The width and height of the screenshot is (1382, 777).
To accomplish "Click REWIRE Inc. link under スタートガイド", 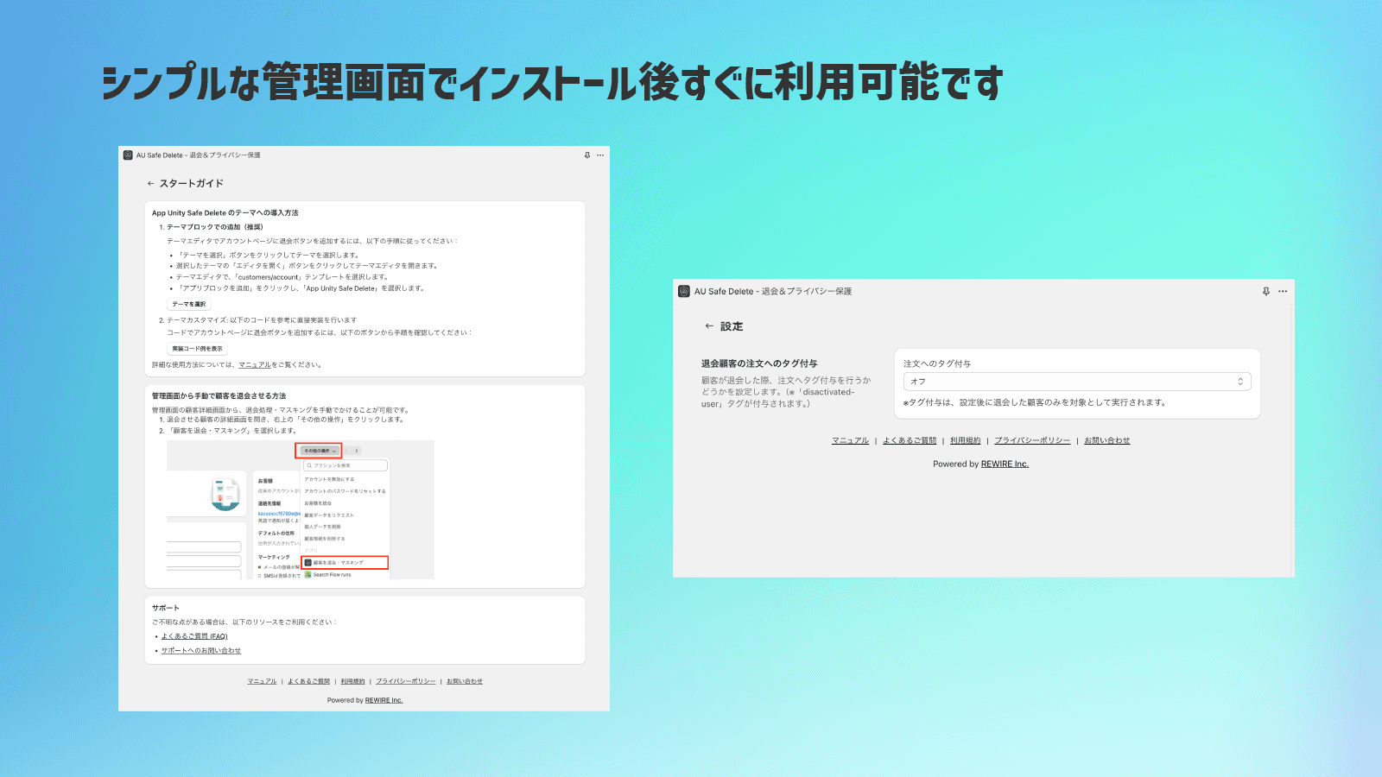I will click(384, 701).
